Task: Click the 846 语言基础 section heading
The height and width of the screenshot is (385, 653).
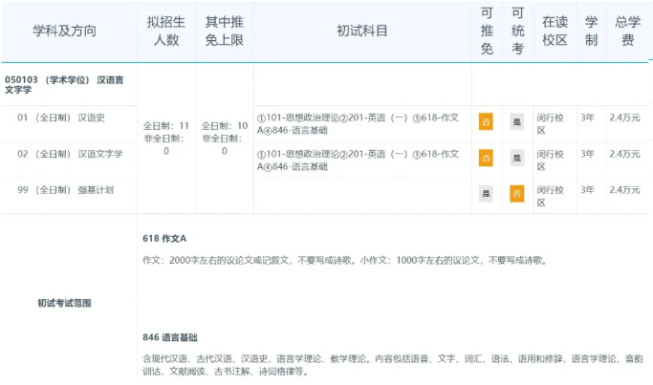Action: point(170,337)
